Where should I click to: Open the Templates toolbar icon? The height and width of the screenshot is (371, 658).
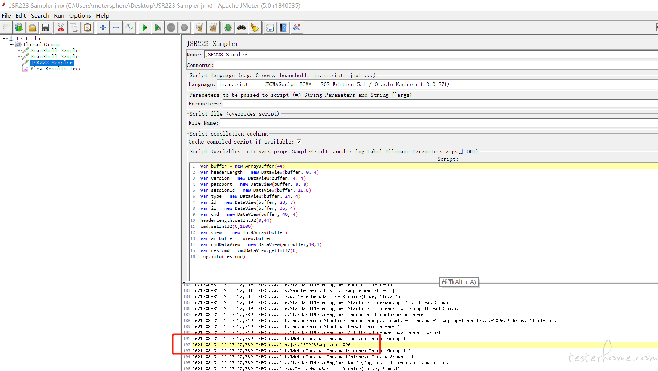19,27
